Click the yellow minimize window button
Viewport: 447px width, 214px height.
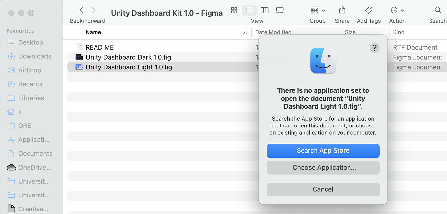pyautogui.click(x=21, y=13)
